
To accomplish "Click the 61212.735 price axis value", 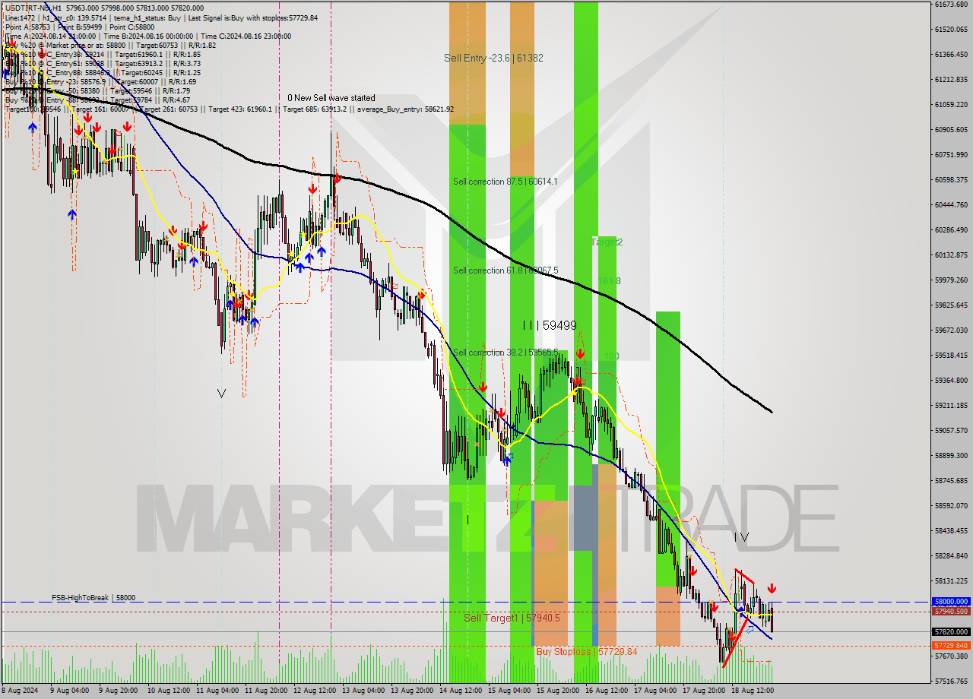I will pyautogui.click(x=951, y=79).
